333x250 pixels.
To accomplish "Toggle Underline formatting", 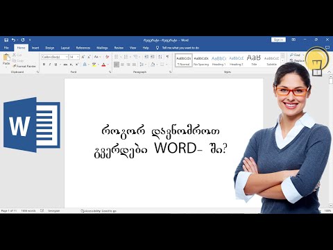I will pos(55,65).
